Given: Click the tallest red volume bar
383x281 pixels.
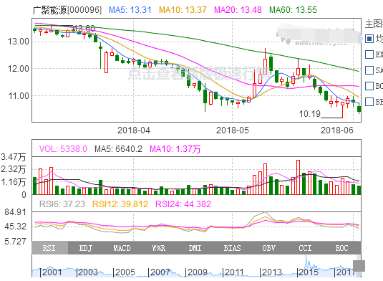Looking at the screenshot, I should click(298, 177).
